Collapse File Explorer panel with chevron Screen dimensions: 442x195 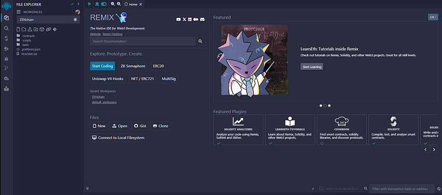78,4
